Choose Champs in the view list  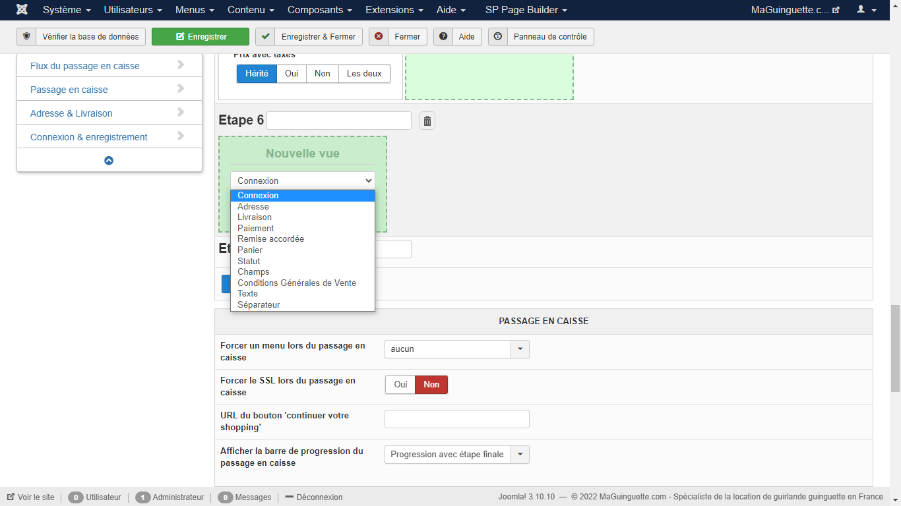click(303, 272)
